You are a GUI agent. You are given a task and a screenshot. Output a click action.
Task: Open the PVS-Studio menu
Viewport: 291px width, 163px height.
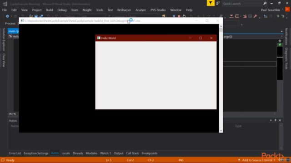click(158, 10)
